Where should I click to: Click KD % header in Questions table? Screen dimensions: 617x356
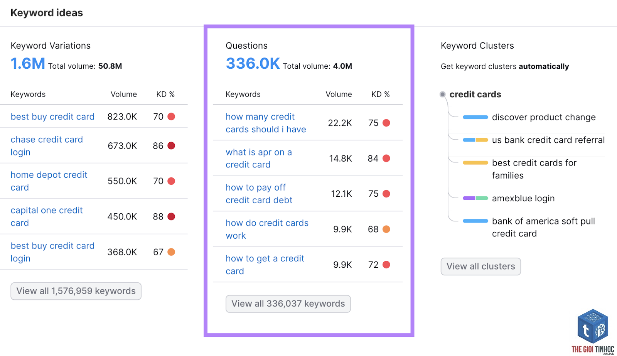381,94
